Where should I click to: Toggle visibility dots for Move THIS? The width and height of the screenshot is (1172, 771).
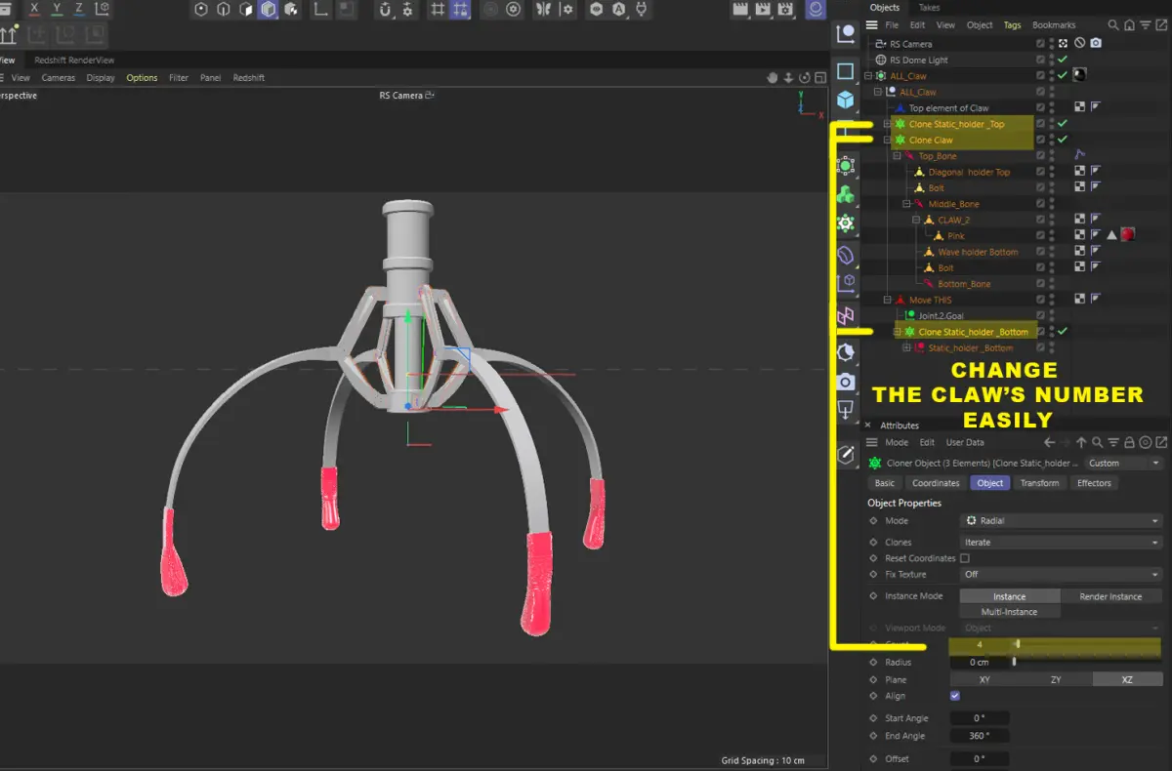pos(1053,300)
